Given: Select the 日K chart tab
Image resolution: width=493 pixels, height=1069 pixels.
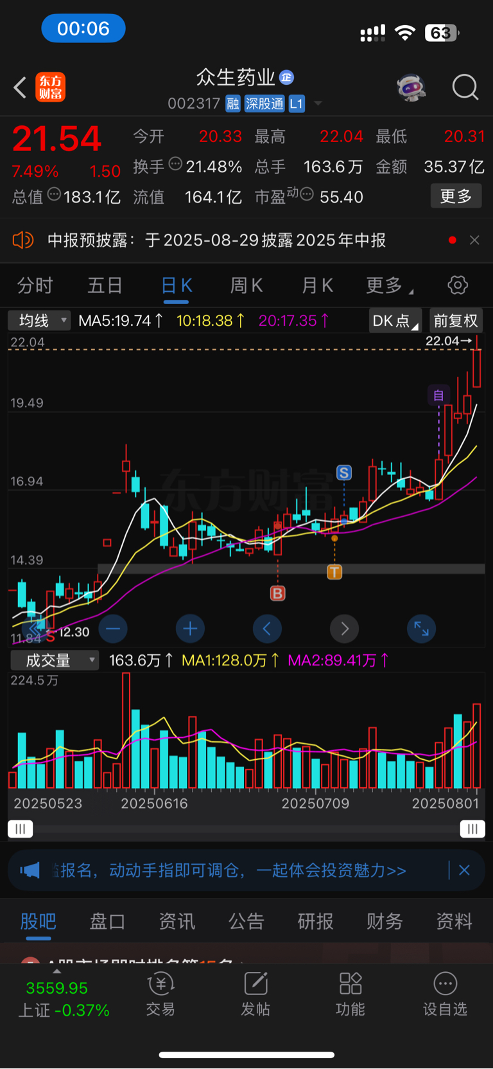Looking at the screenshot, I should tap(177, 285).
